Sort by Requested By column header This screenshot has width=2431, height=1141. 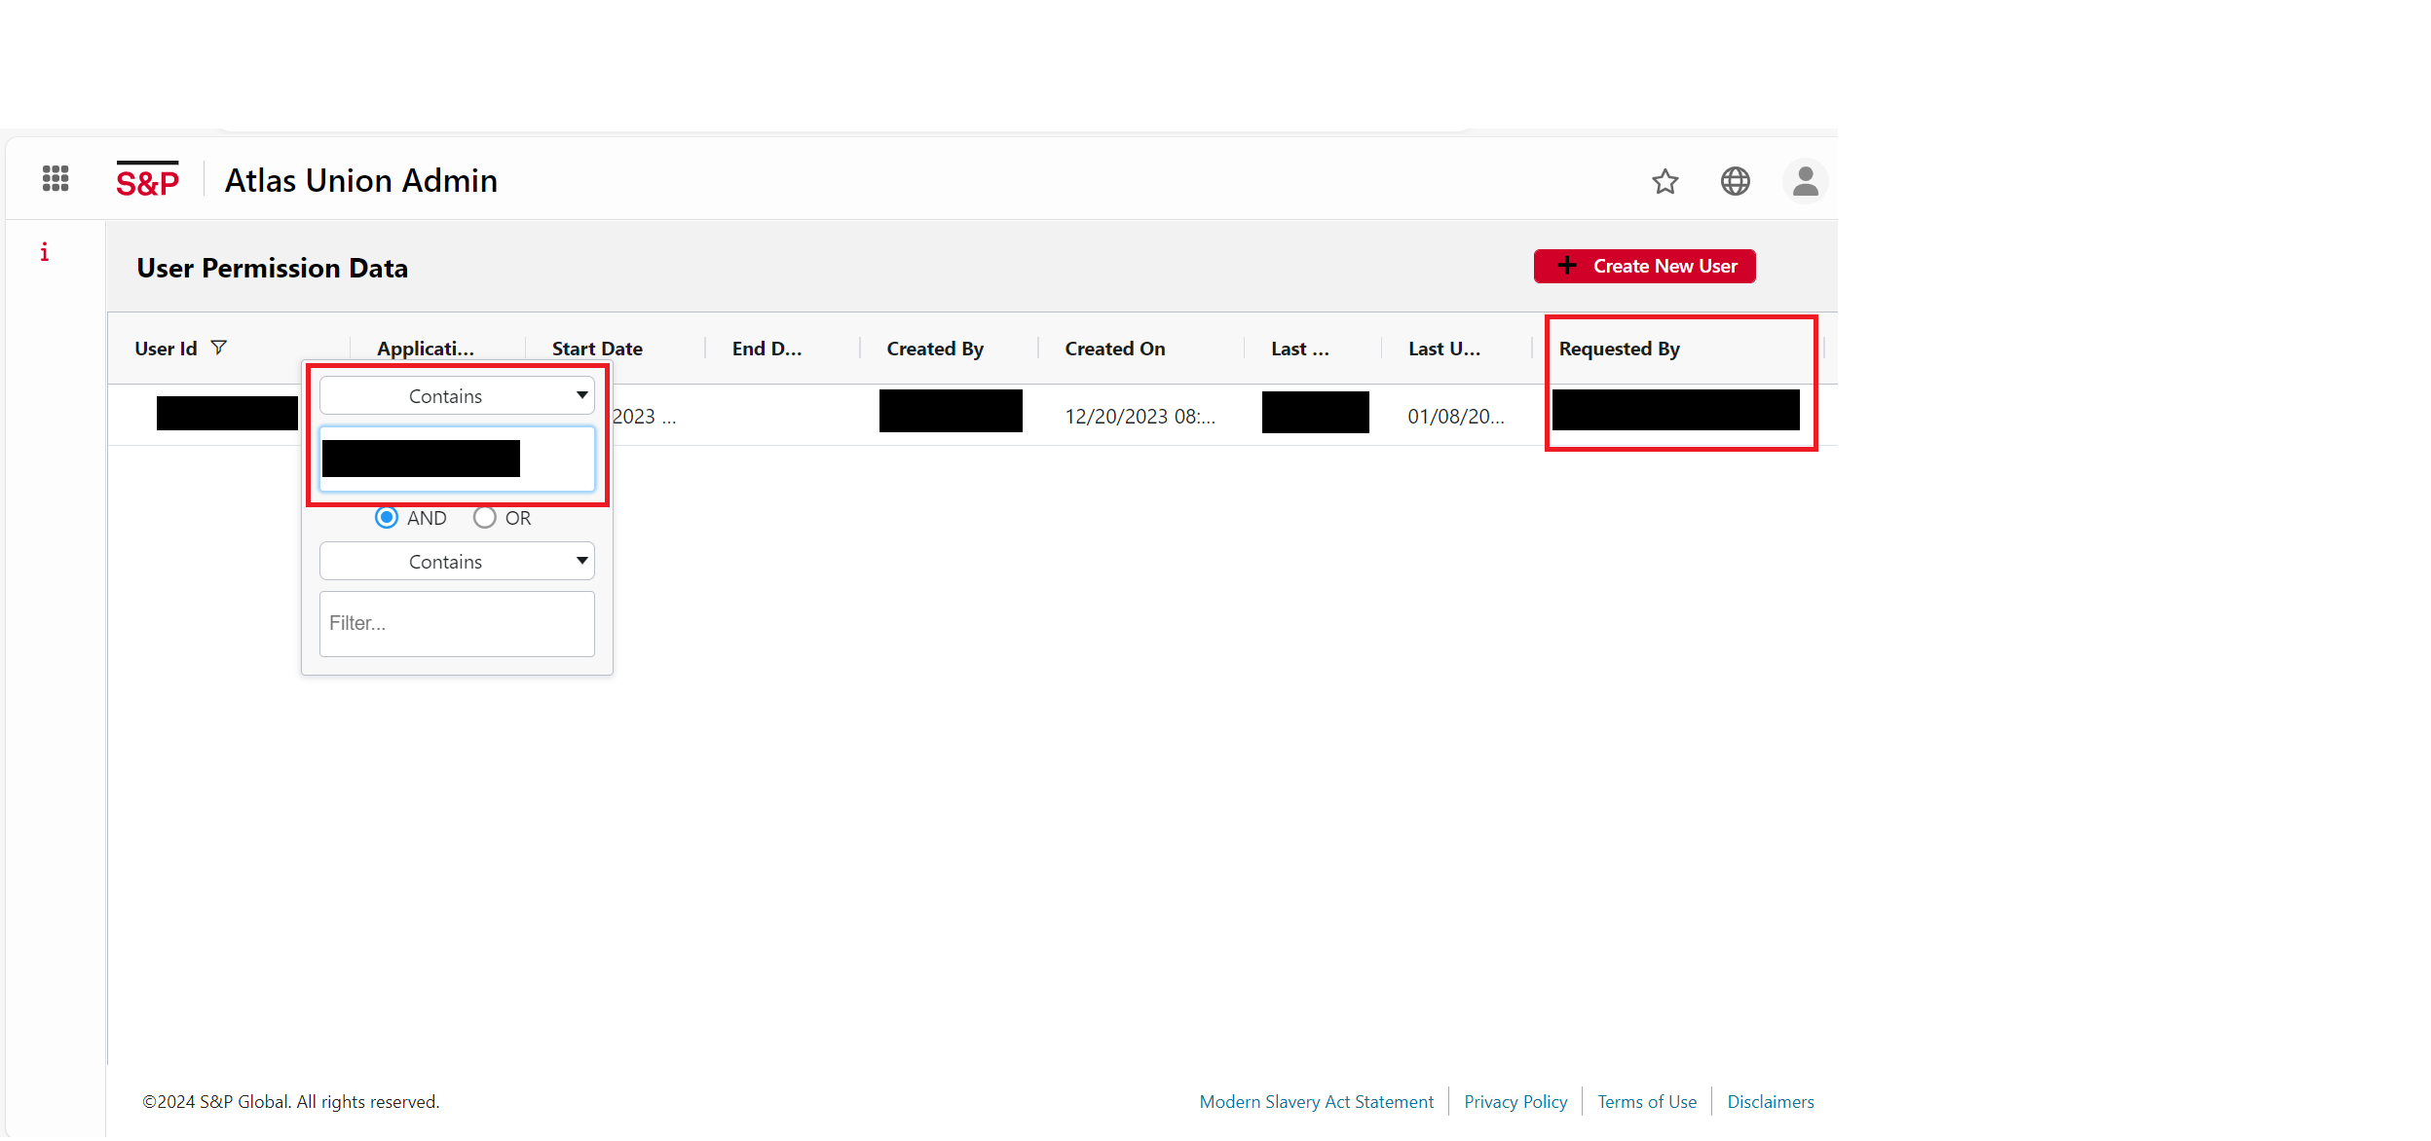tap(1619, 349)
